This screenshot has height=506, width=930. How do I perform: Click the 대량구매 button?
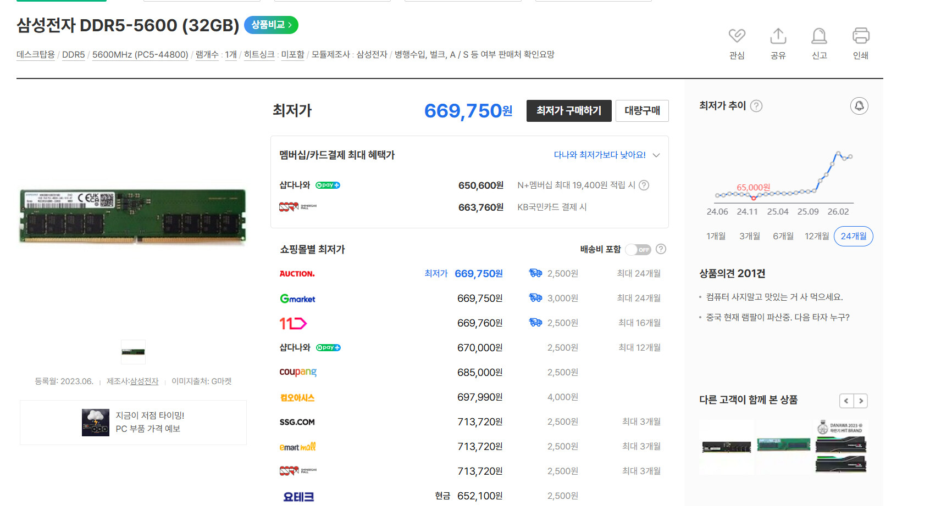coord(642,111)
